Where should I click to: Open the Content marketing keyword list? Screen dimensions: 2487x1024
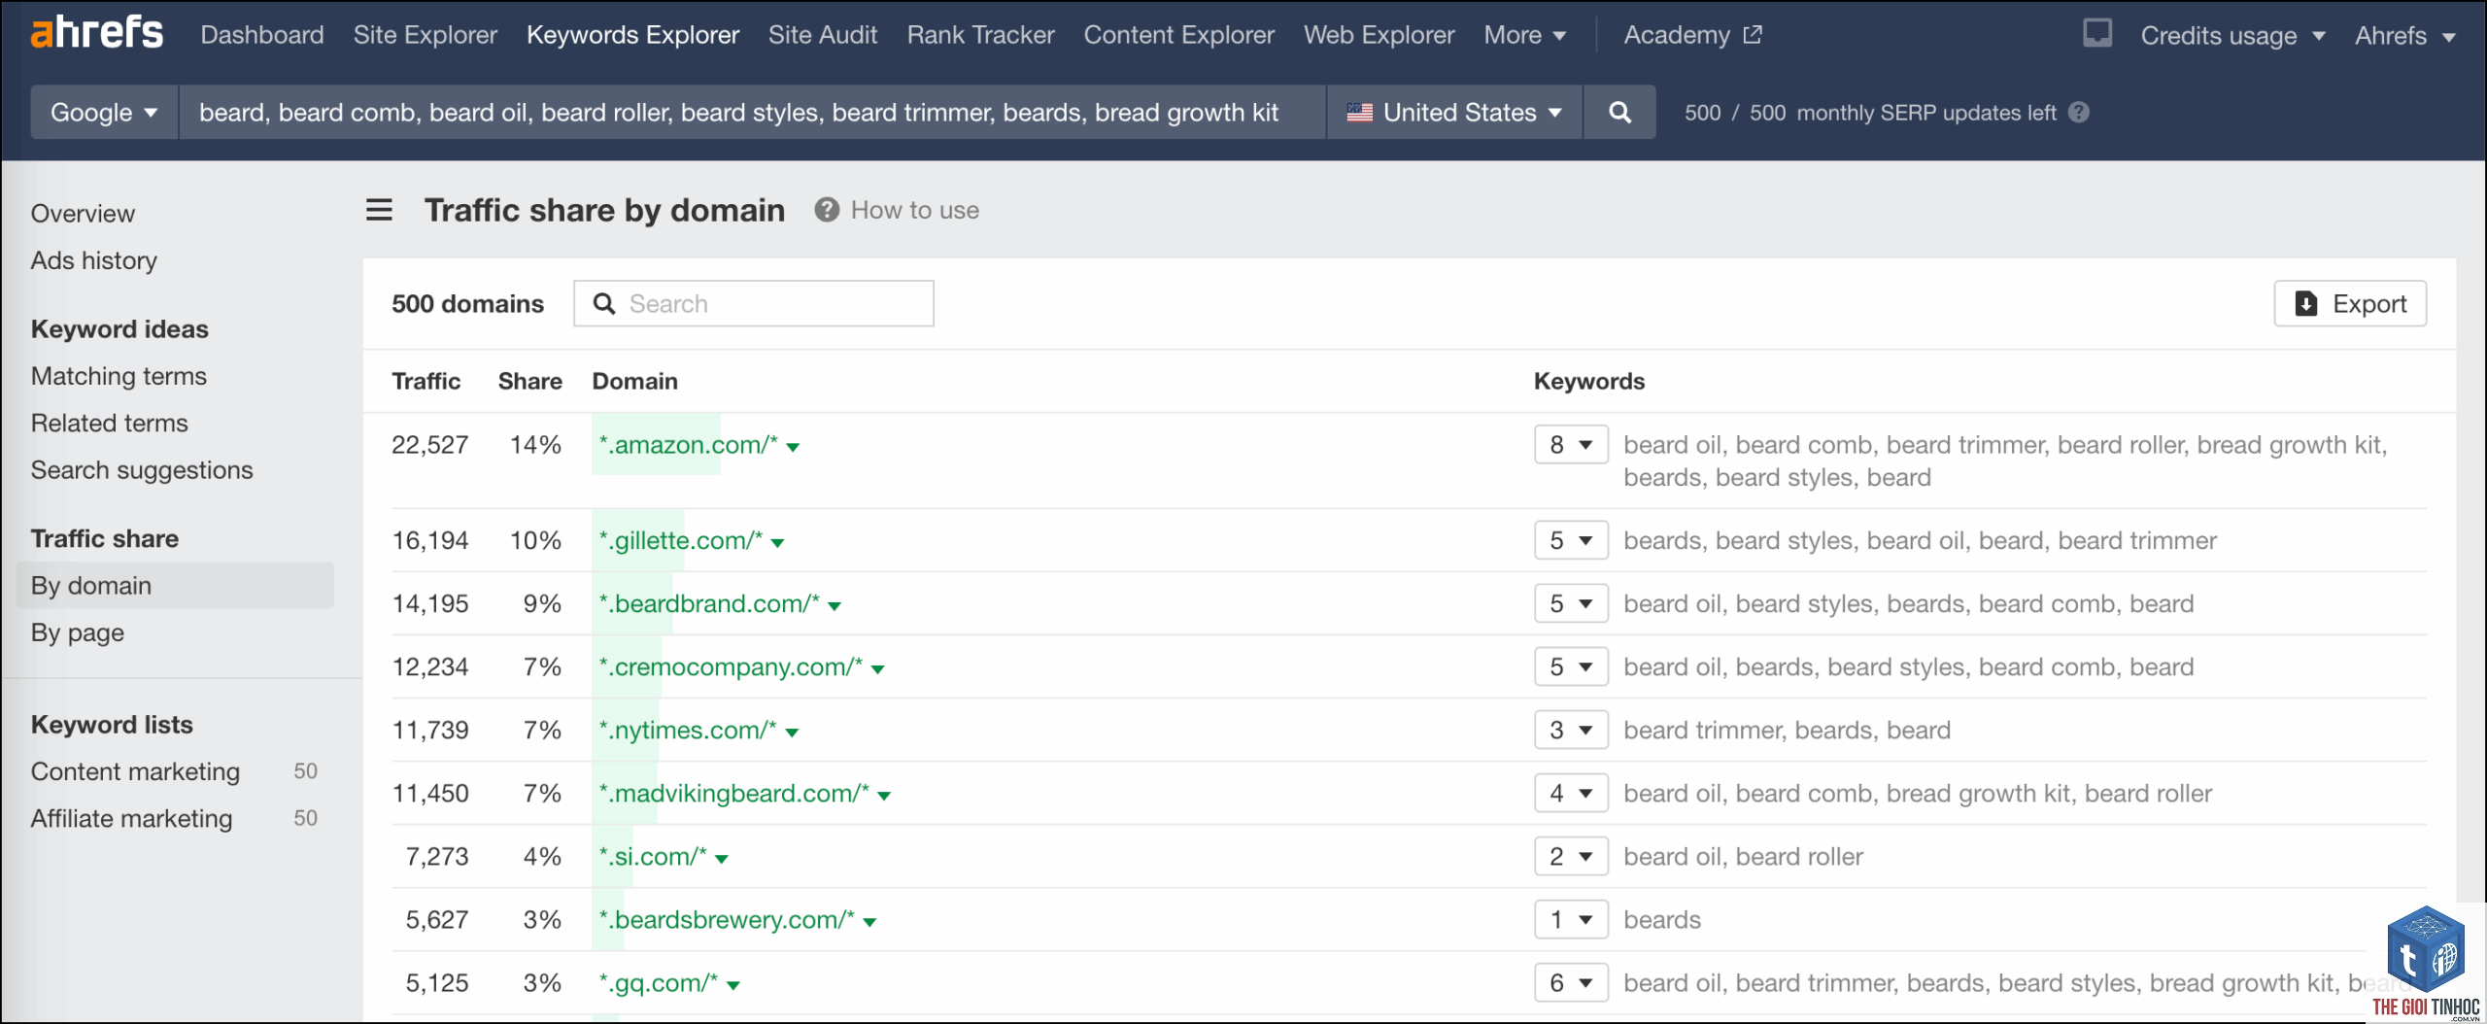pyautogui.click(x=135, y=771)
